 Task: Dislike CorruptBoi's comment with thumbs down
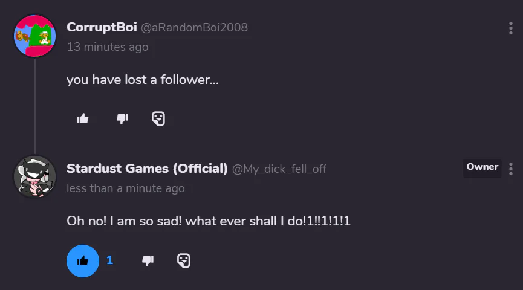pos(122,118)
